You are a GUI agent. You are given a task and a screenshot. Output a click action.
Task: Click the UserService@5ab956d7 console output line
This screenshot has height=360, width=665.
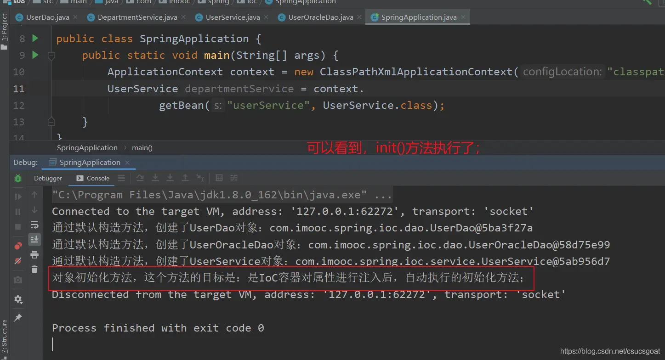[331, 261]
